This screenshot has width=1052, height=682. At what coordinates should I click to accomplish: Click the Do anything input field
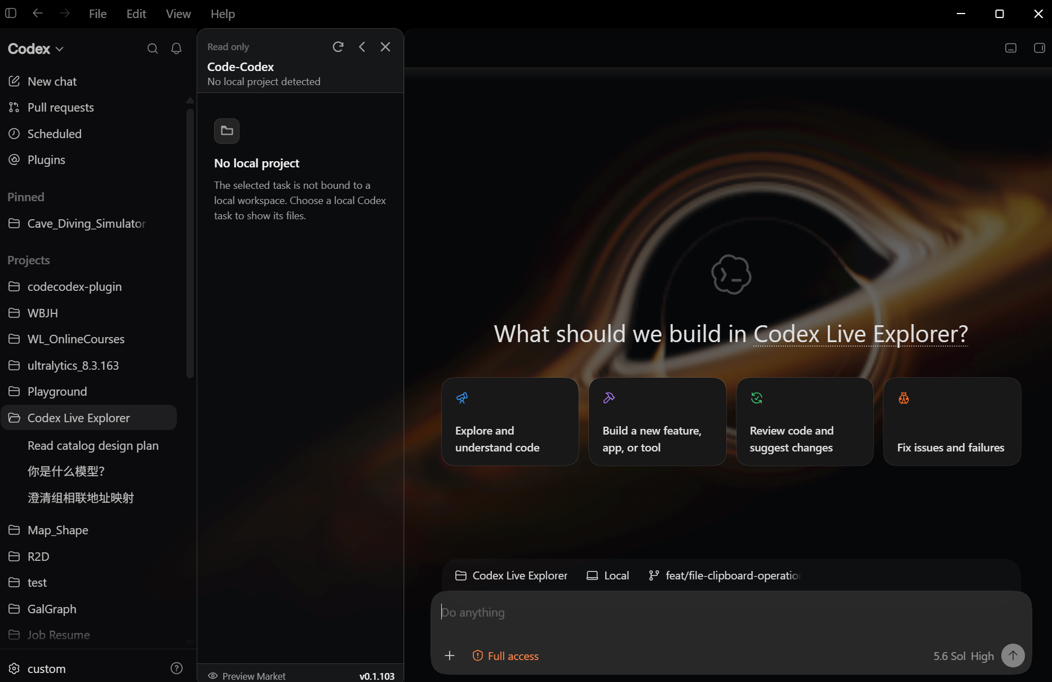pyautogui.click(x=731, y=613)
